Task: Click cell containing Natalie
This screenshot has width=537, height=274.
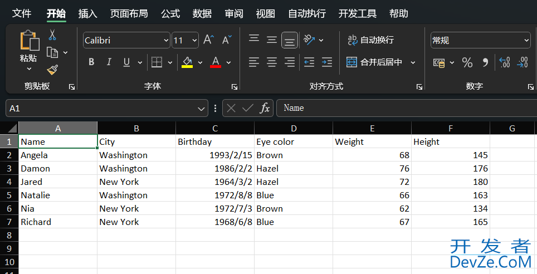Action: 58,195
